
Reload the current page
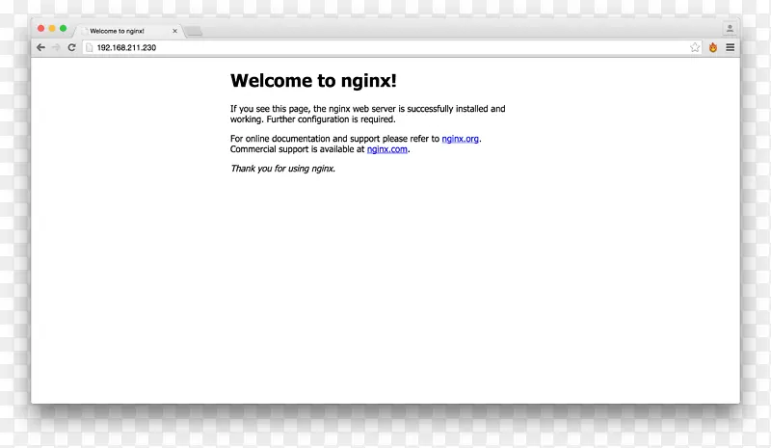pyautogui.click(x=71, y=47)
